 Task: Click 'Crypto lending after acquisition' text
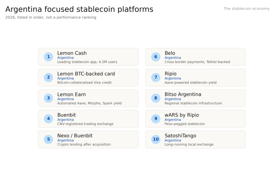(x=84, y=145)
